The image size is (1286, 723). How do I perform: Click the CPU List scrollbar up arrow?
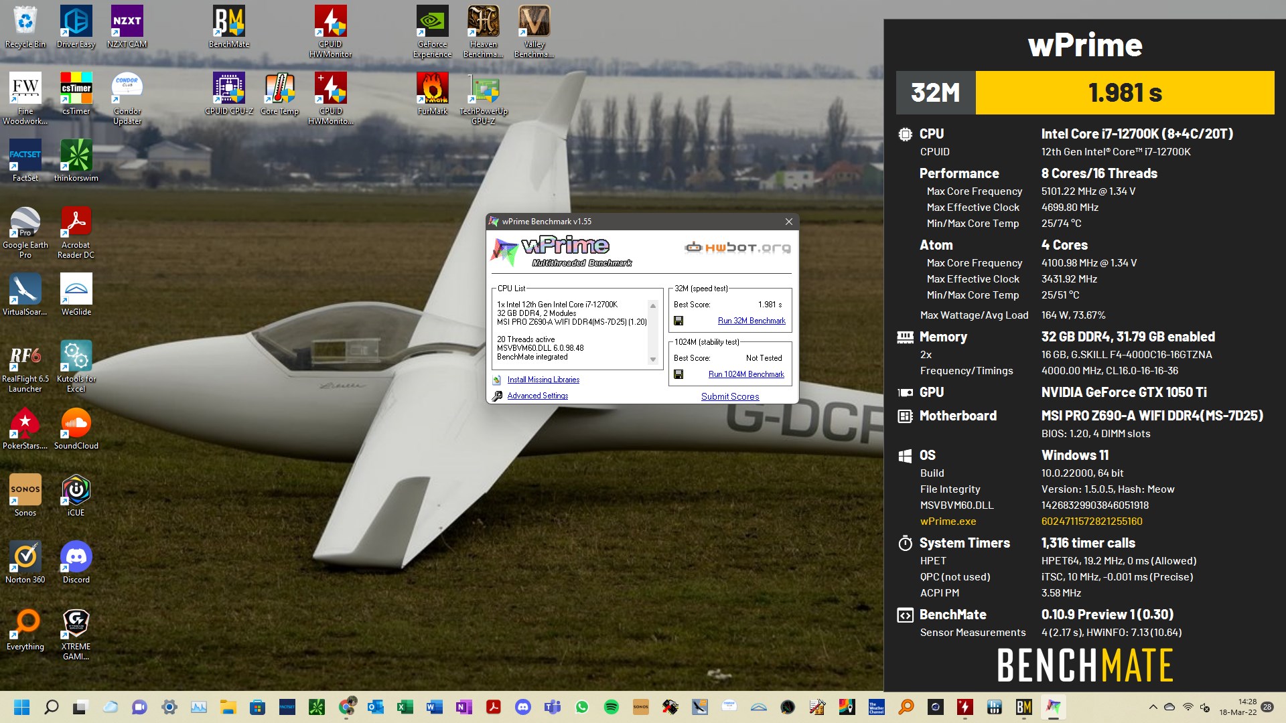click(653, 305)
